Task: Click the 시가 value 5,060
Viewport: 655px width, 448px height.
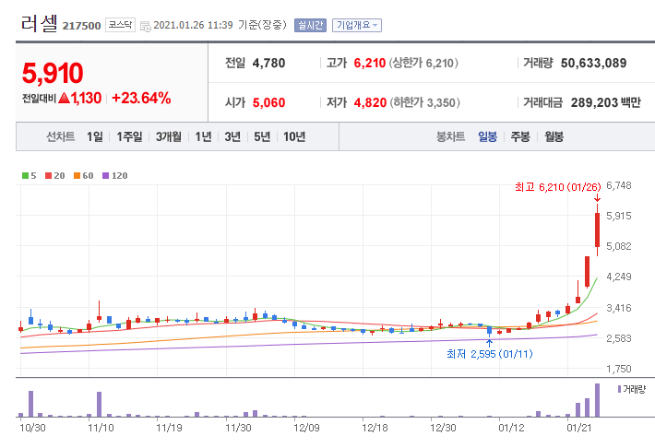Action: coord(268,102)
